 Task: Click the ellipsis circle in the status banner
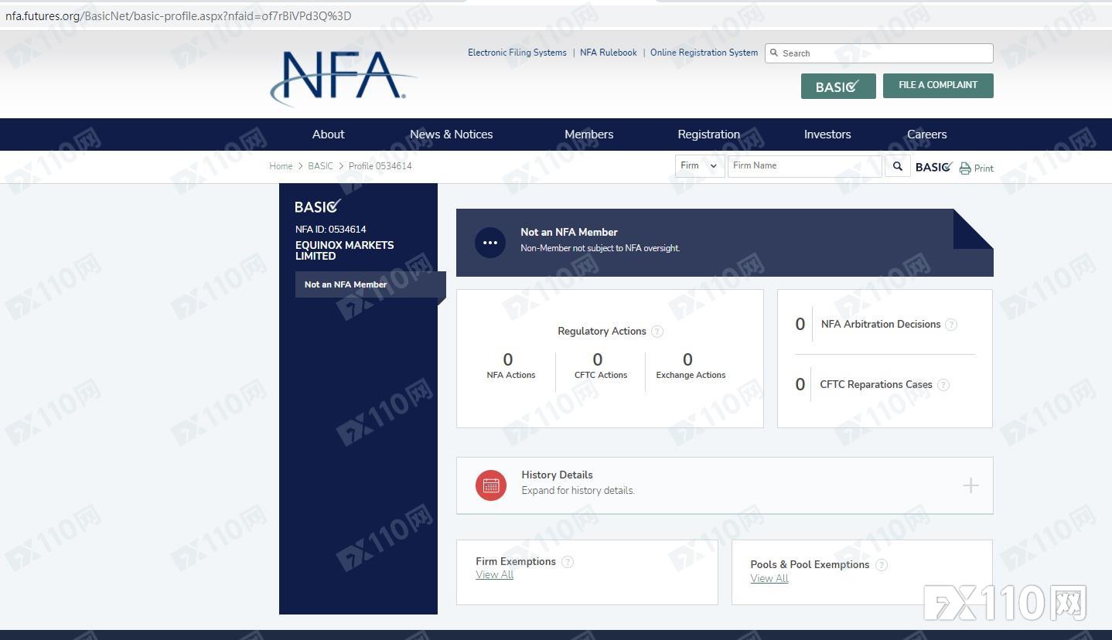490,243
